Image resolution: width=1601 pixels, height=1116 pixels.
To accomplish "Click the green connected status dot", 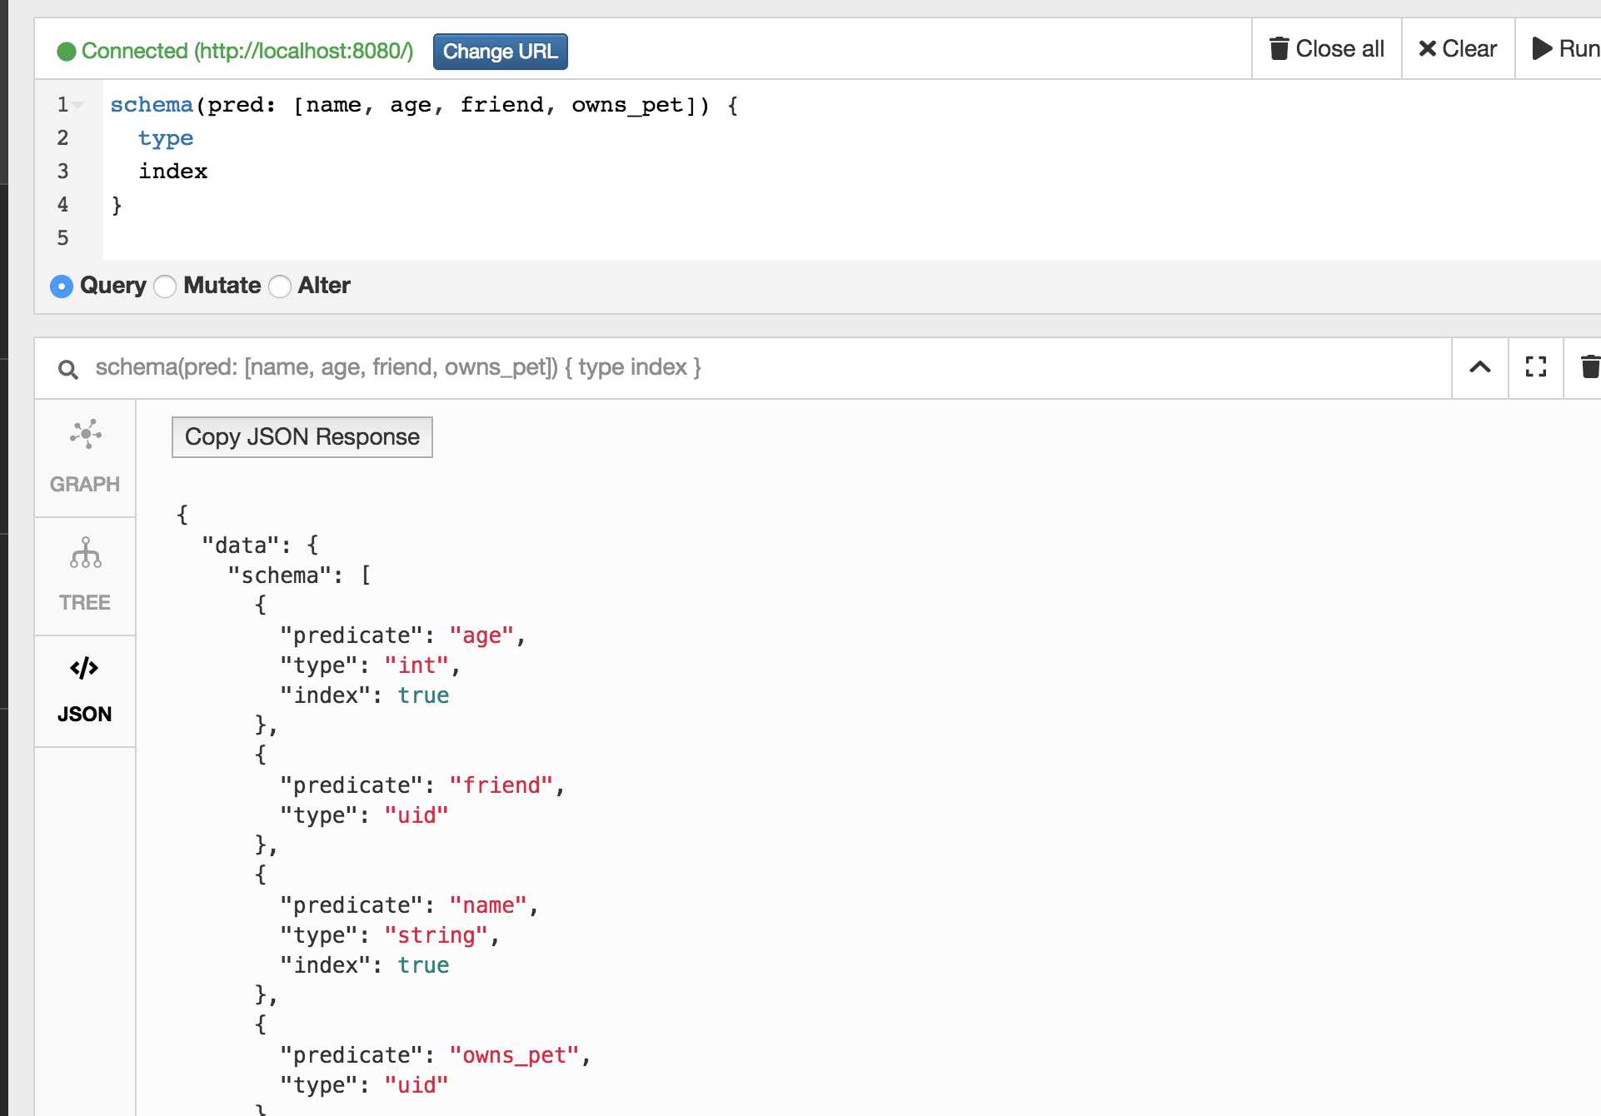I will click(67, 52).
